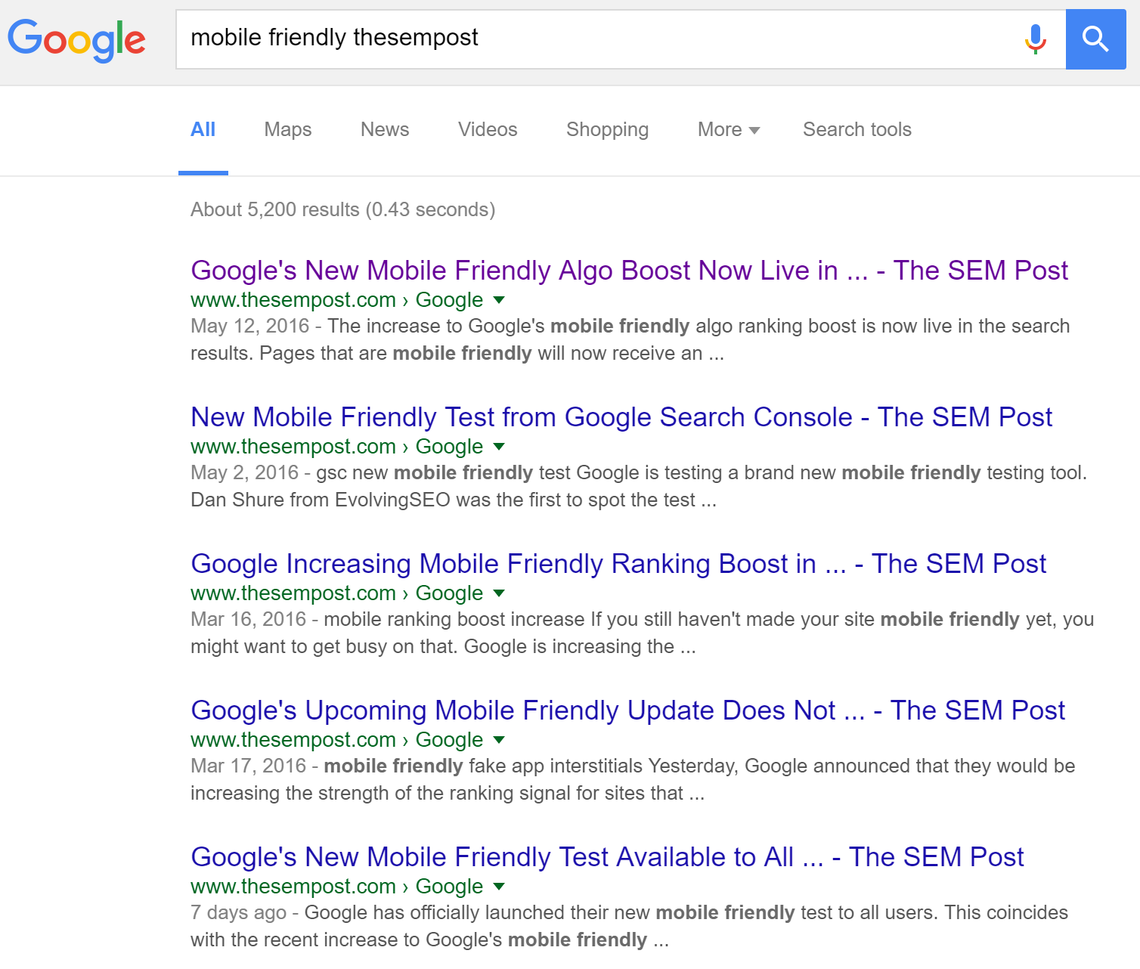Expand the More dropdown menu
This screenshot has width=1140, height=969.
[x=728, y=129]
